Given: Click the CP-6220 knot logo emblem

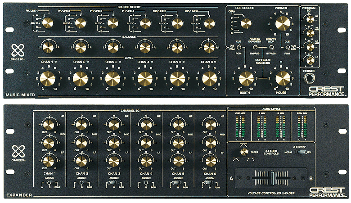Looking at the screenshot, I should [x=18, y=151].
